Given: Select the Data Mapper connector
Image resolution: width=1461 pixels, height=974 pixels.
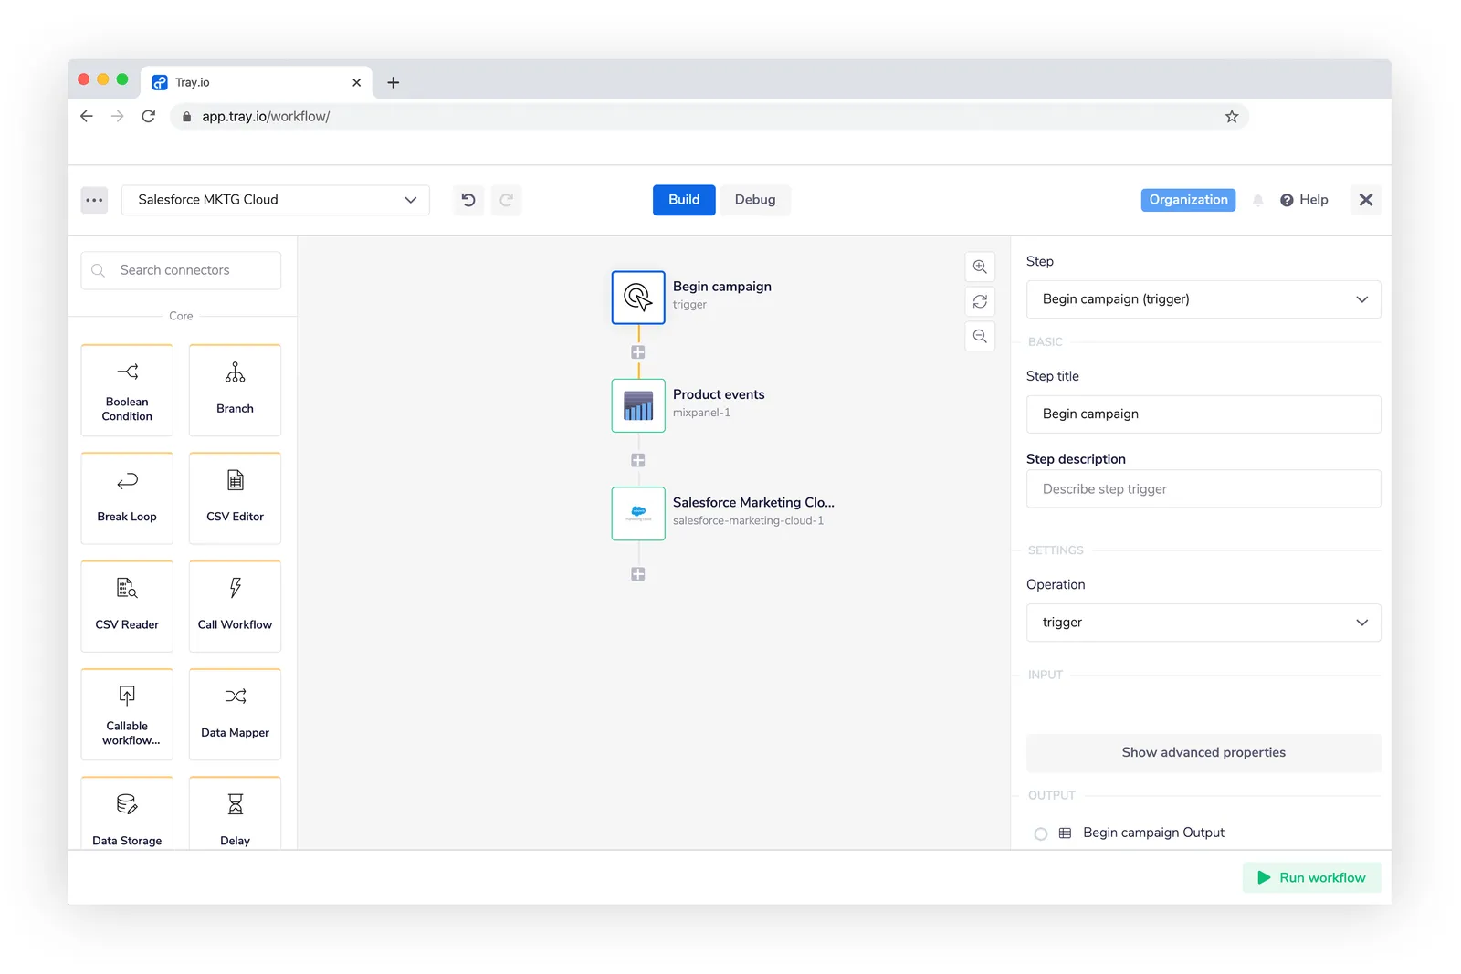Looking at the screenshot, I should (235, 715).
